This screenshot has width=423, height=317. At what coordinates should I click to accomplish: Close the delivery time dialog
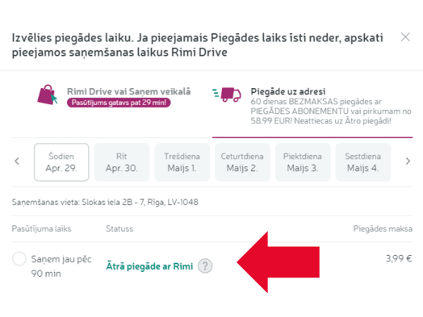pyautogui.click(x=405, y=37)
